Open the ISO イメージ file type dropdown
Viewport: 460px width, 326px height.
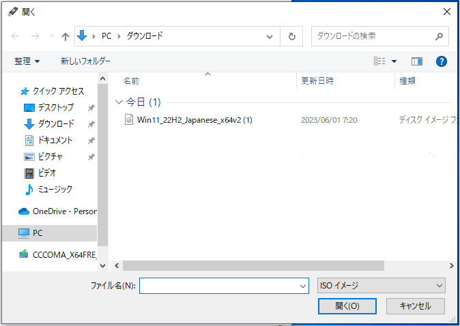point(381,286)
